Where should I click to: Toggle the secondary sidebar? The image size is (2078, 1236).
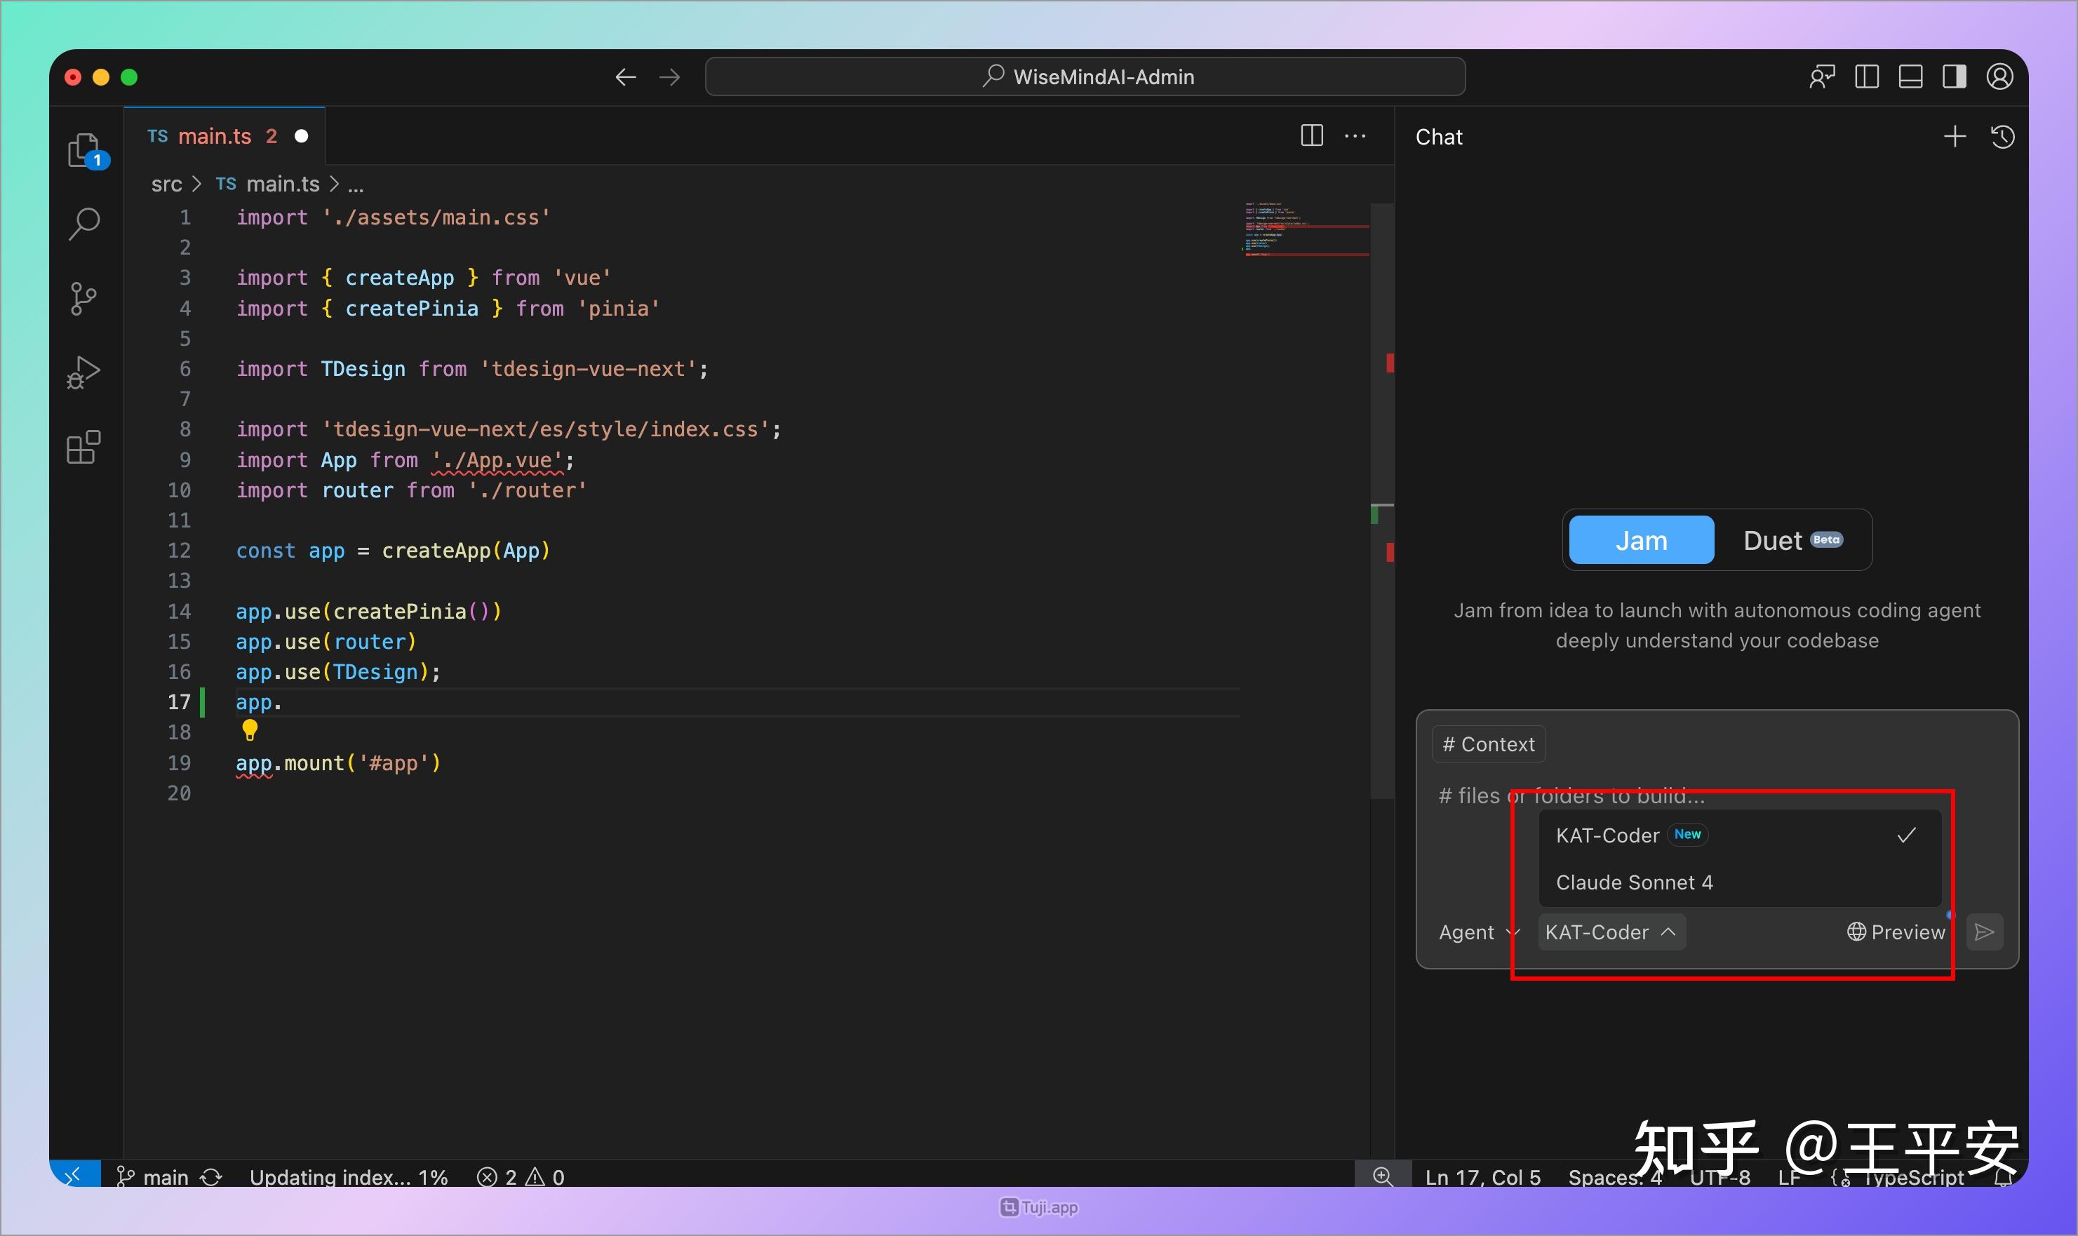tap(1955, 76)
